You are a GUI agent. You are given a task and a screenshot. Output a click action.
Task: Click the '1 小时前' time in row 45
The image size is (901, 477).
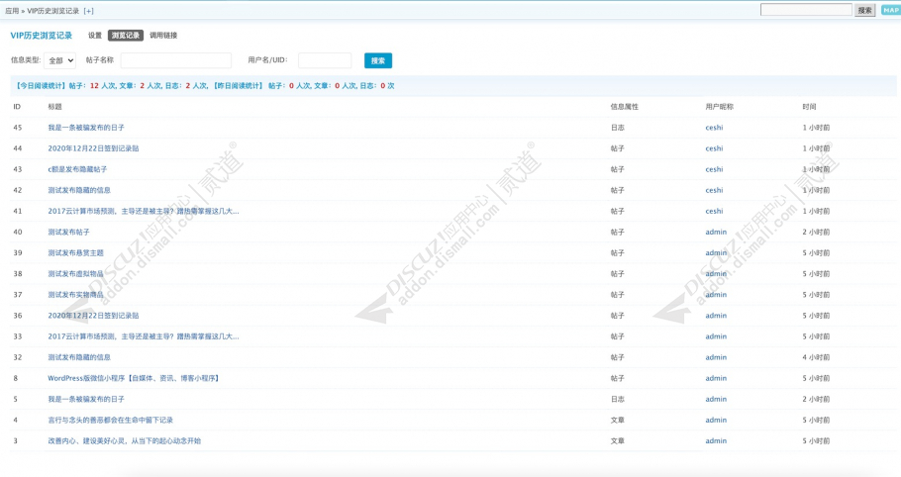point(816,128)
